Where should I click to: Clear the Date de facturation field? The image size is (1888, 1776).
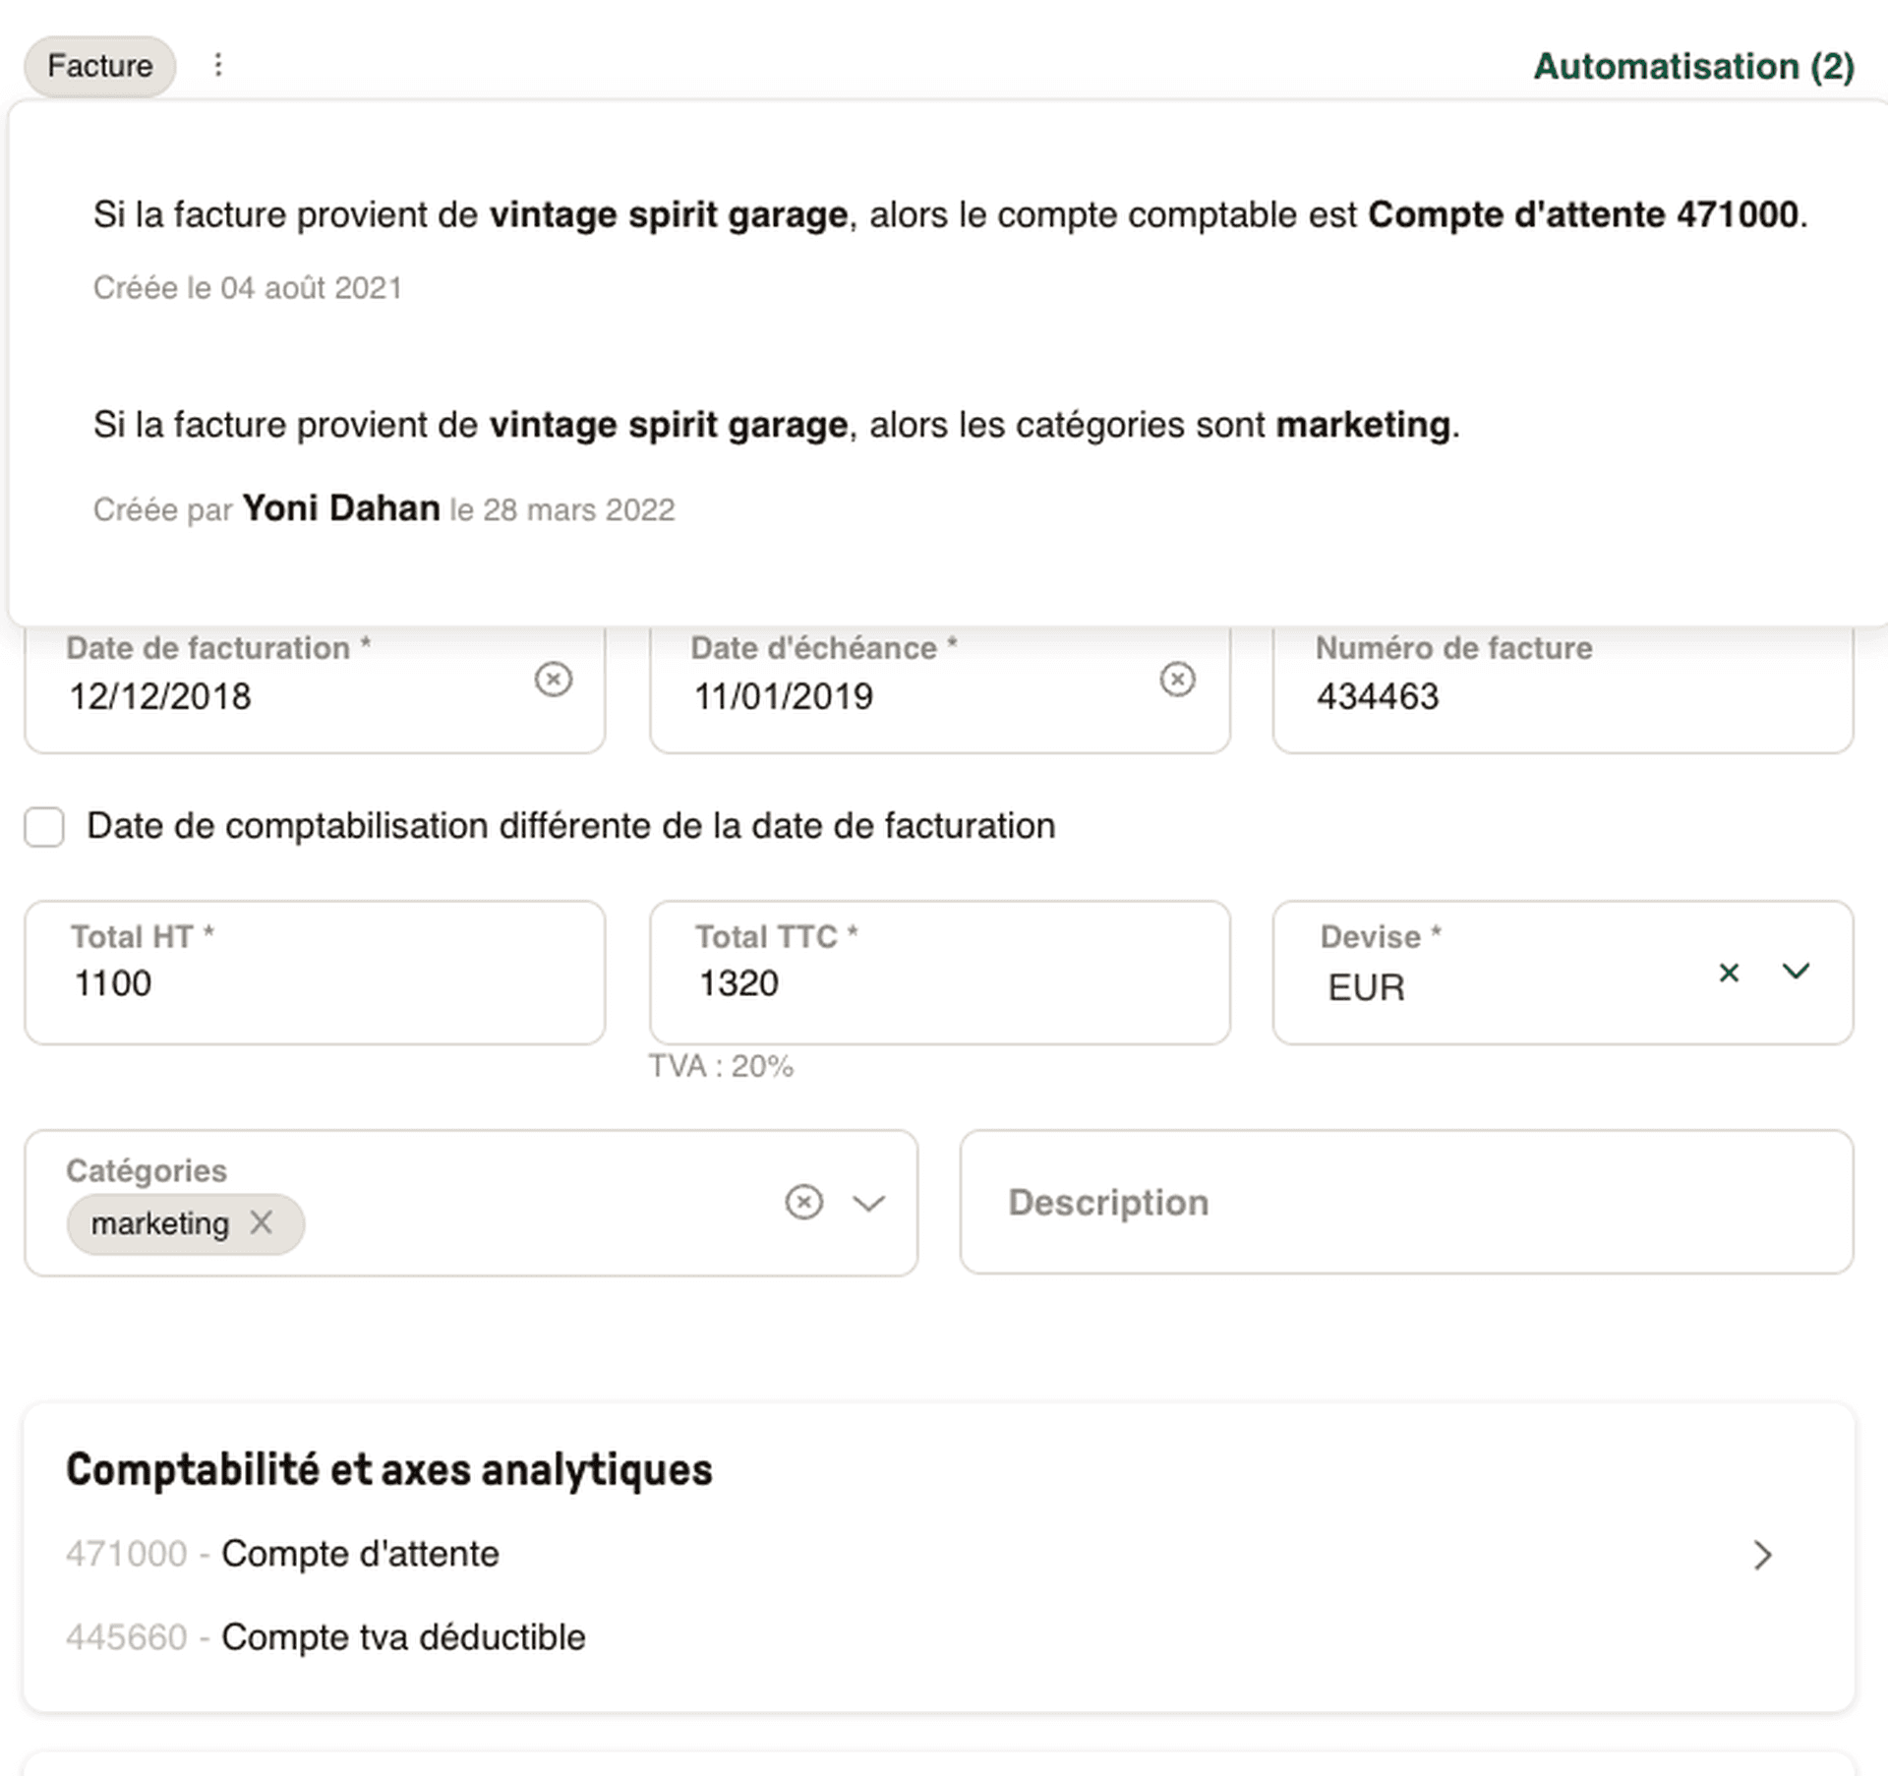coord(554,679)
